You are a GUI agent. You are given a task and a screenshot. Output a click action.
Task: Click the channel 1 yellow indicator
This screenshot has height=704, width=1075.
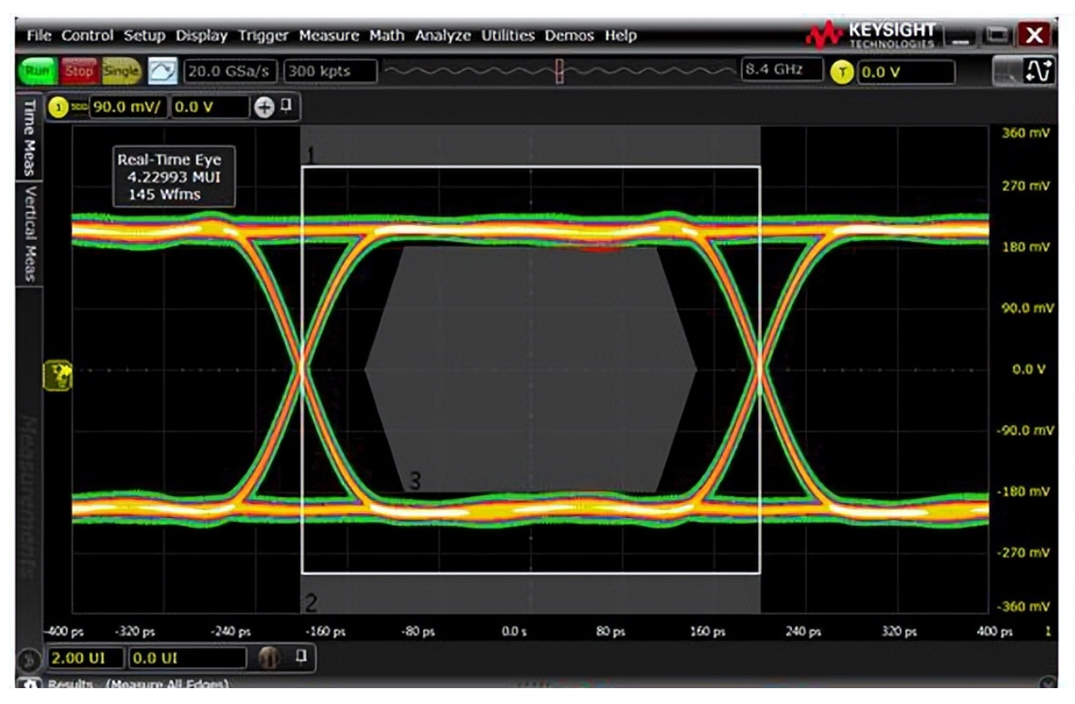click(x=57, y=107)
